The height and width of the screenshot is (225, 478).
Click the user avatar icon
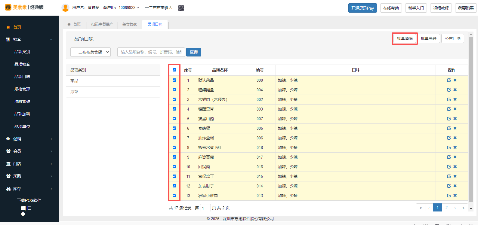65,8
